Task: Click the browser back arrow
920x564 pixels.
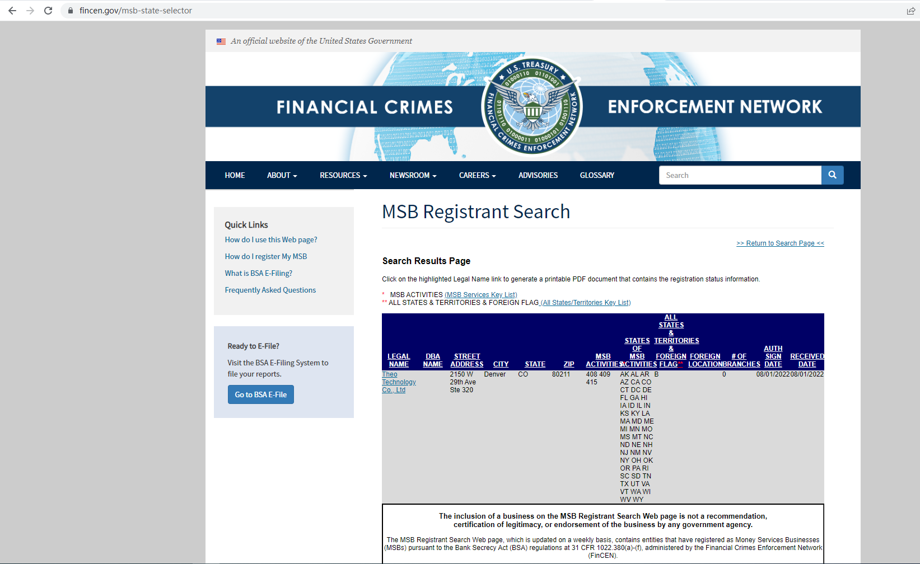Action: 12,11
